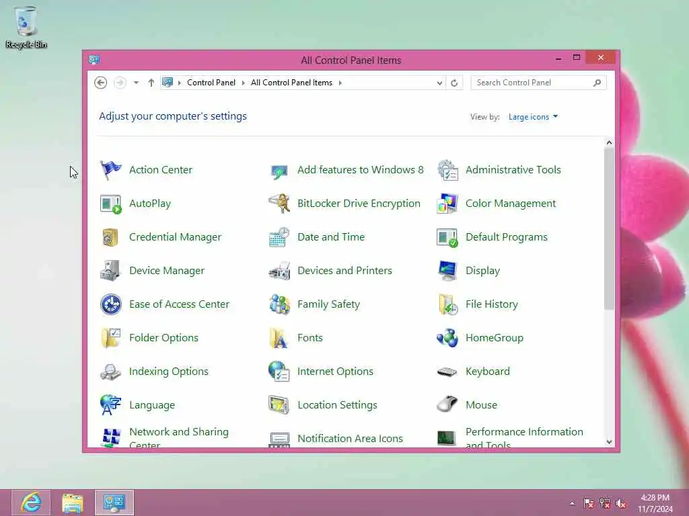Go up one level with Up arrow

151,83
